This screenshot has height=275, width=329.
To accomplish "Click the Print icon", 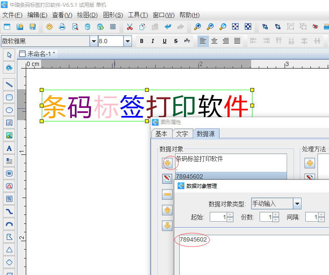I will (x=62, y=27).
